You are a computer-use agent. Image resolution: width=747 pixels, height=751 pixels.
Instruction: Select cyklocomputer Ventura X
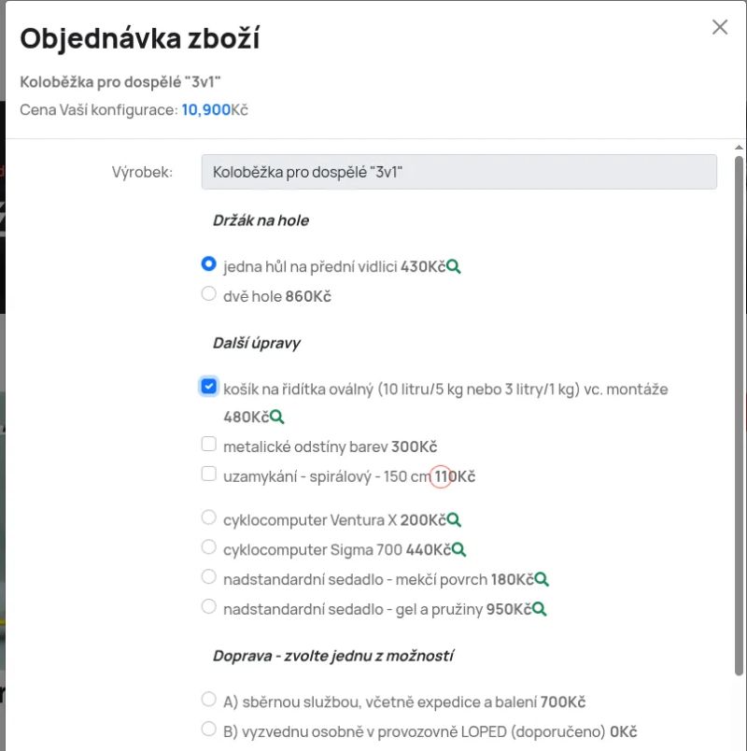click(x=208, y=517)
